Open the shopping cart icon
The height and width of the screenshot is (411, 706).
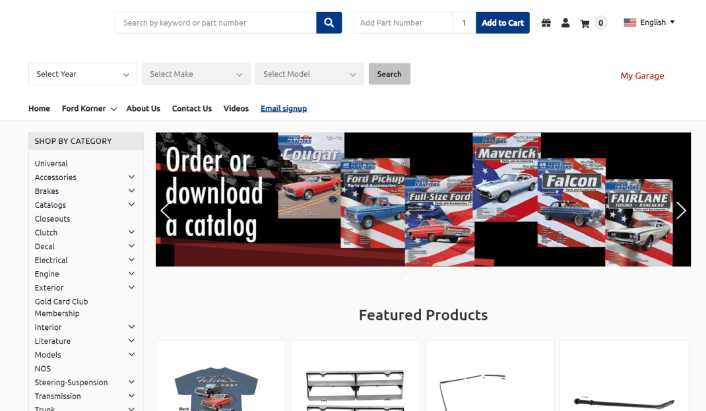585,23
